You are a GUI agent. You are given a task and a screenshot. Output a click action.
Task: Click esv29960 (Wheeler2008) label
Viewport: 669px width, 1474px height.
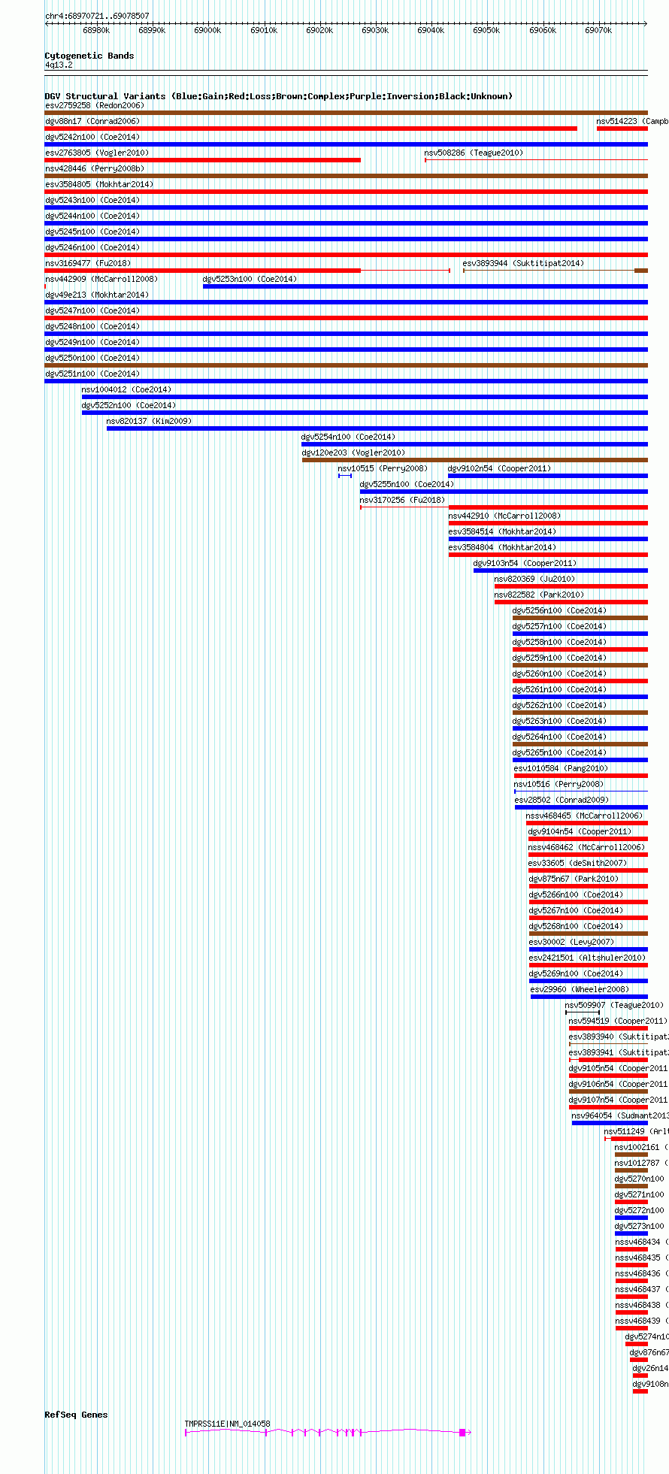[x=580, y=989]
